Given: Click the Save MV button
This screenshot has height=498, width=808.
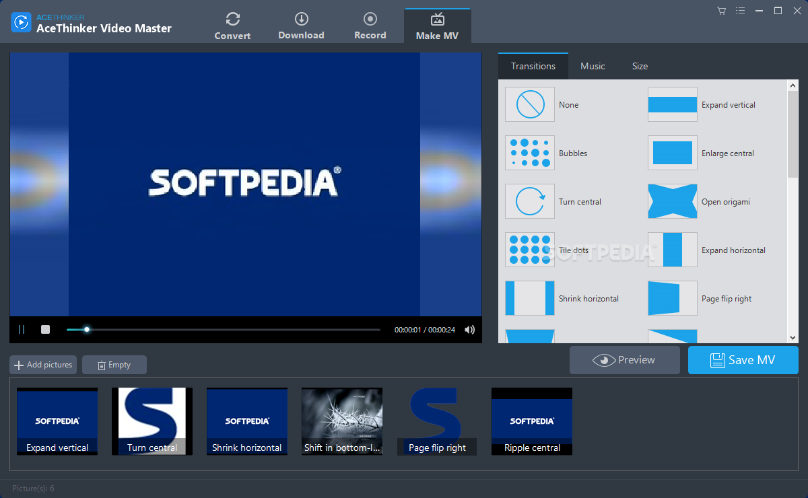Looking at the screenshot, I should 743,360.
